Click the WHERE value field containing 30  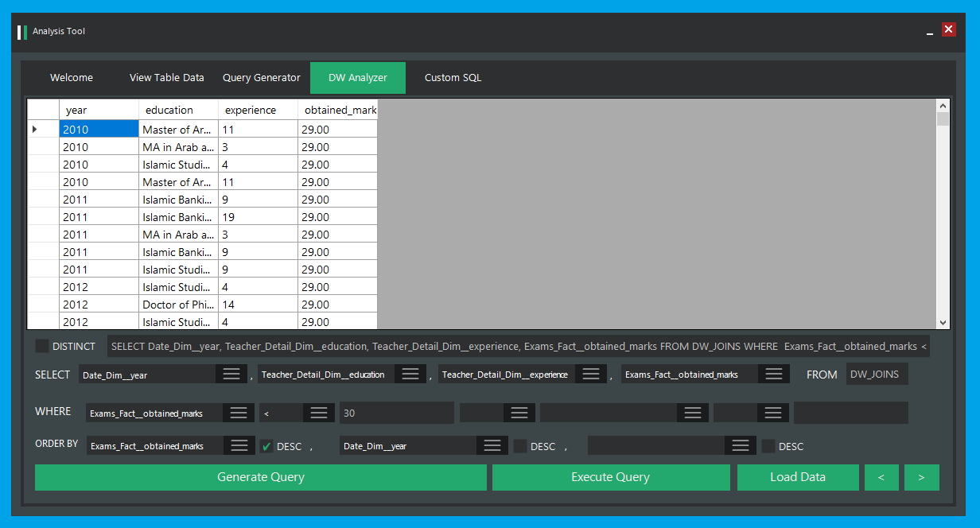(x=397, y=413)
